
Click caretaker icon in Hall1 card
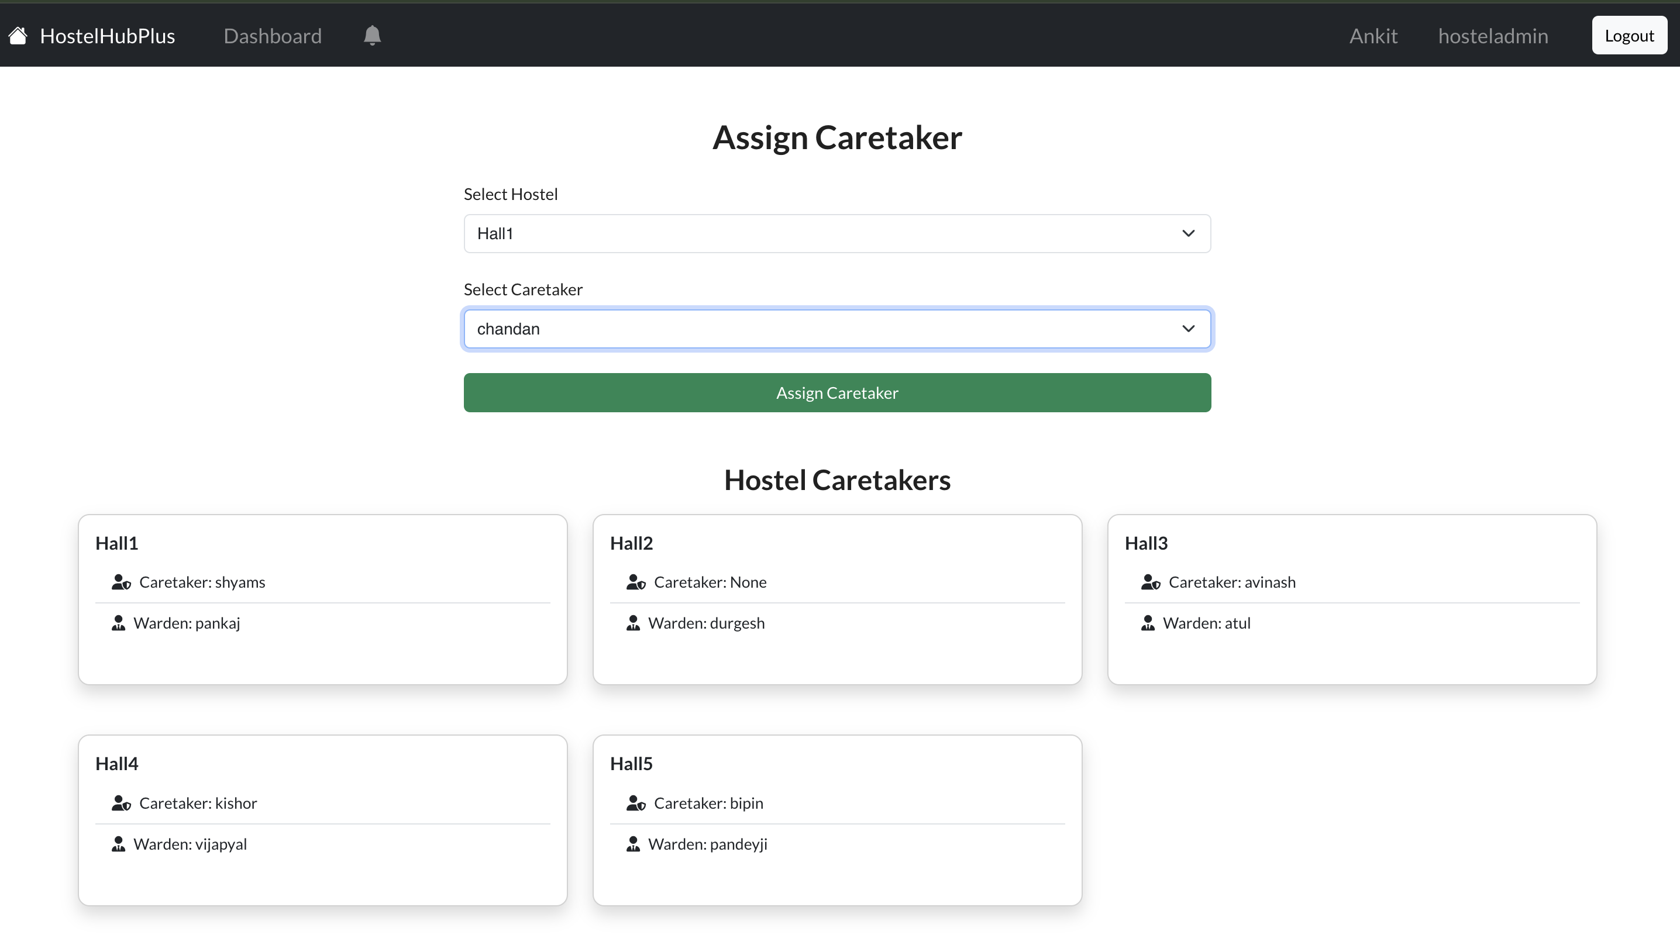pyautogui.click(x=121, y=582)
